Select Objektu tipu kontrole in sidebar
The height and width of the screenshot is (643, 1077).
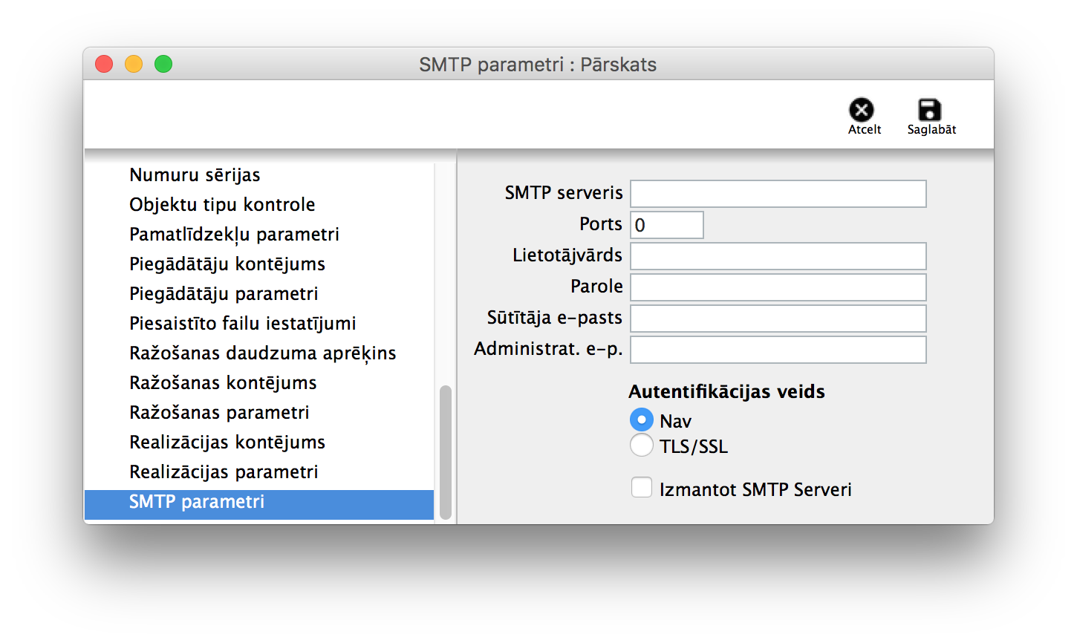[222, 205]
